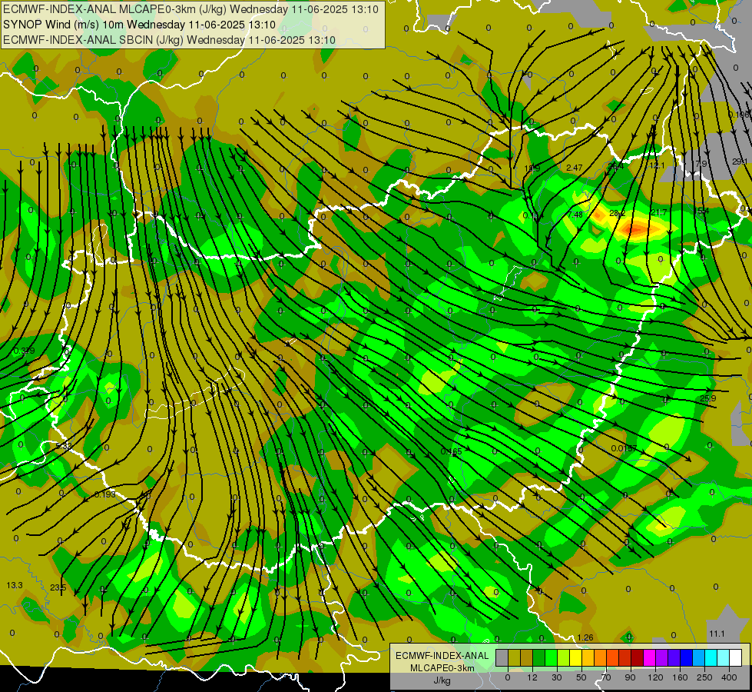Pick the dark green legend swatch
Viewport: 752px width, 692px height.
pyautogui.click(x=539, y=657)
